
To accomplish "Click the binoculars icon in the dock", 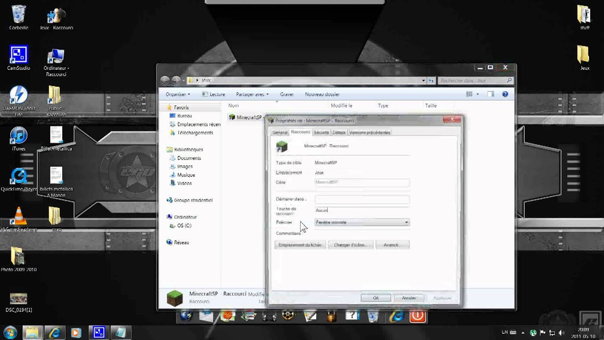I will point(269,315).
